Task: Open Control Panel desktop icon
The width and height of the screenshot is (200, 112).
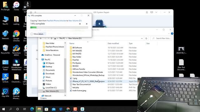Action: coord(5,65)
